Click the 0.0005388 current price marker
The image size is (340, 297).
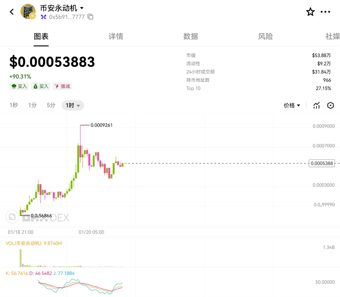click(x=322, y=163)
